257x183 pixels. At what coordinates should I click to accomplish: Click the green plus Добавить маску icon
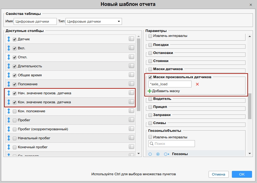(150, 91)
